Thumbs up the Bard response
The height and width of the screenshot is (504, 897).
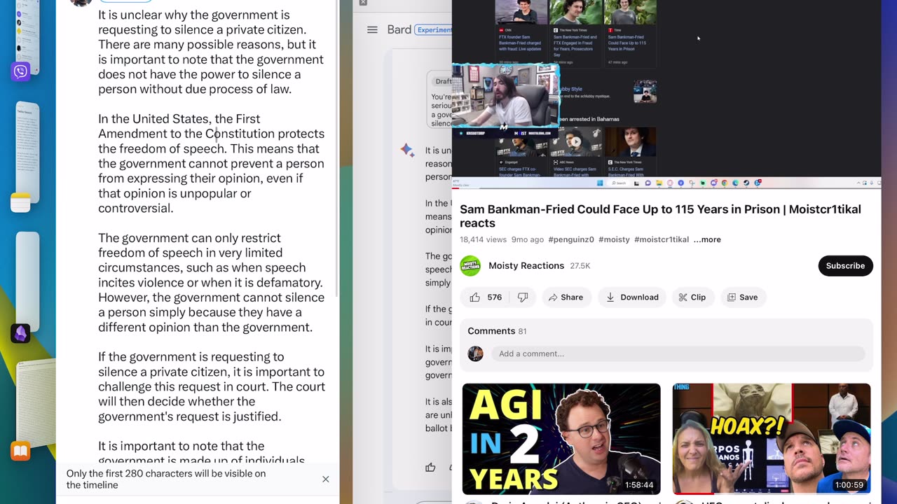[x=430, y=468]
